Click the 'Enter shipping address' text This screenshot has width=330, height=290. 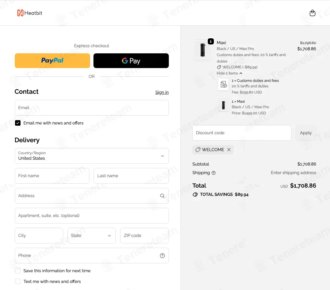point(293,173)
